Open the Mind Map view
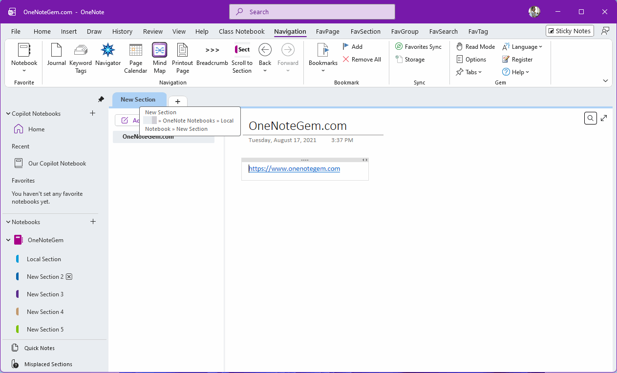 click(160, 58)
